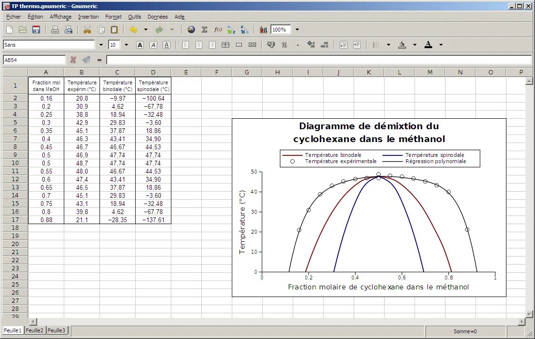This screenshot has width=535, height=339.
Task: Open the function wizard f(x)
Action: pyautogui.click(x=218, y=30)
